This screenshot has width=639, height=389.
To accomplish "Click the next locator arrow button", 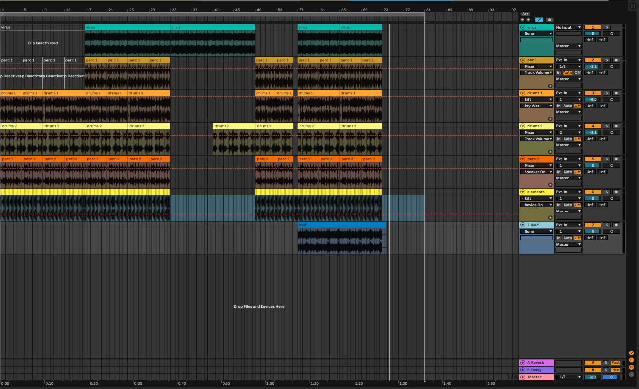I will tap(528, 19).
